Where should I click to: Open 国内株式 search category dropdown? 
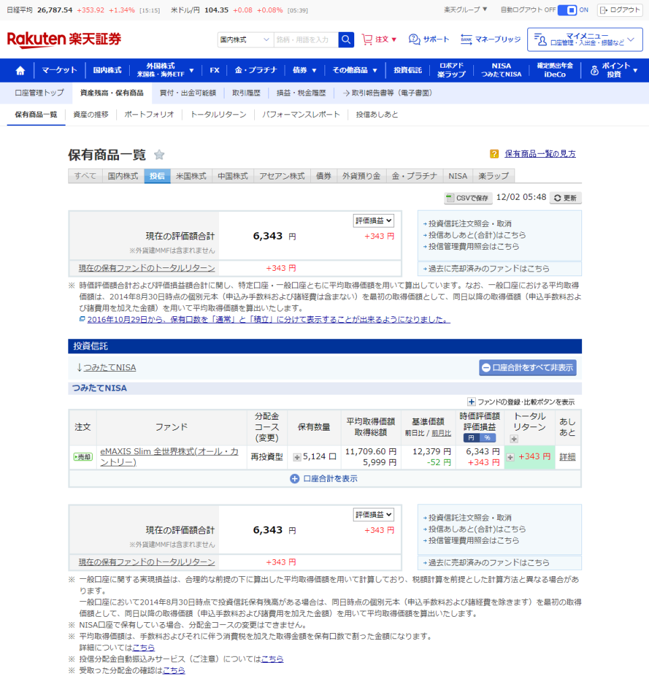click(245, 40)
